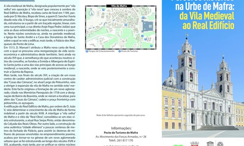Select the parking marker at map's bottom-right corner
This screenshot has width=244, height=146.
pyautogui.click(x=151, y=46)
